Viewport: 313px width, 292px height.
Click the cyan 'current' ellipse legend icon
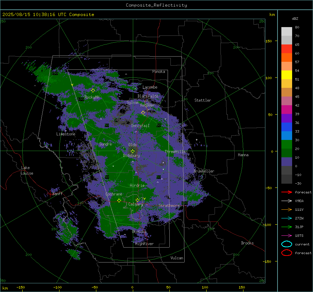coord(287,244)
